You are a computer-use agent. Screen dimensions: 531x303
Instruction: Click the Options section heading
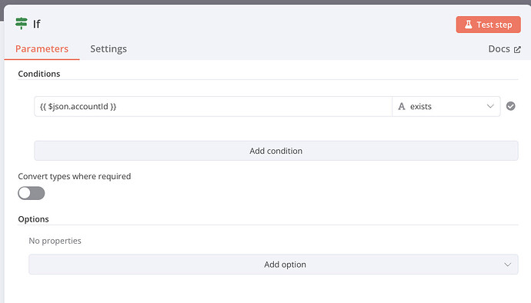[33, 219]
